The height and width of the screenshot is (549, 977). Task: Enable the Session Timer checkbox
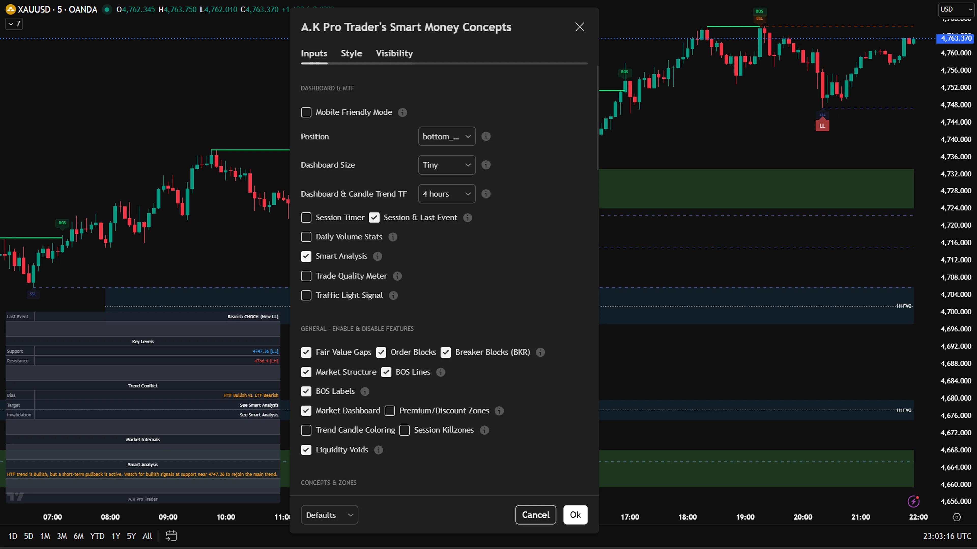[306, 217]
